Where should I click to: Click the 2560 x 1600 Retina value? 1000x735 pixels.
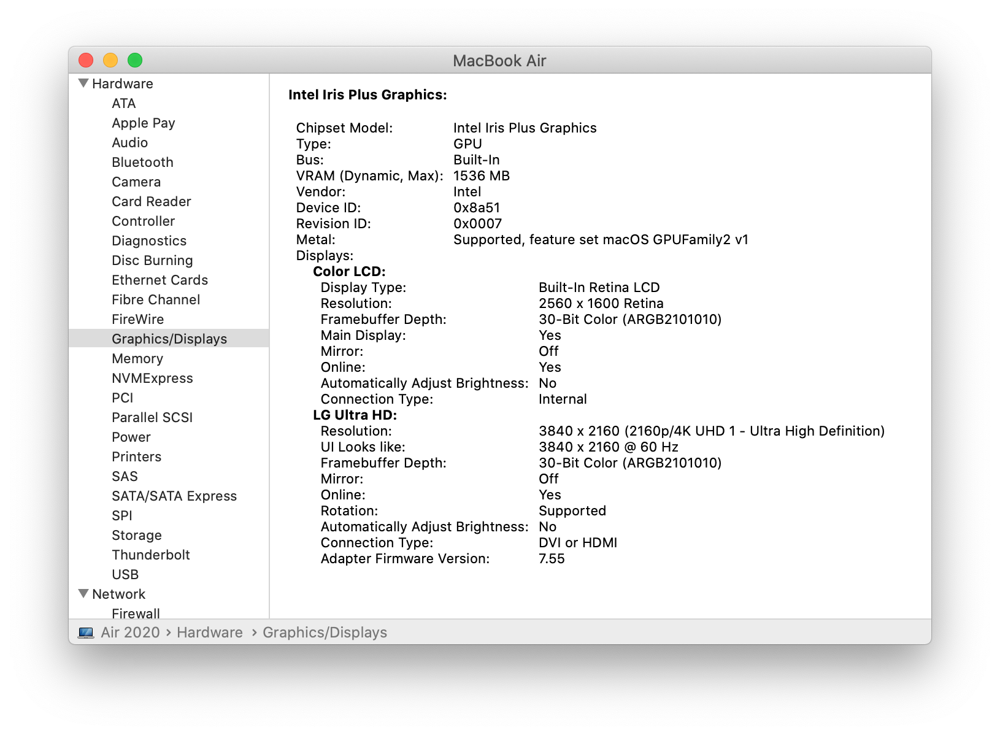point(601,303)
